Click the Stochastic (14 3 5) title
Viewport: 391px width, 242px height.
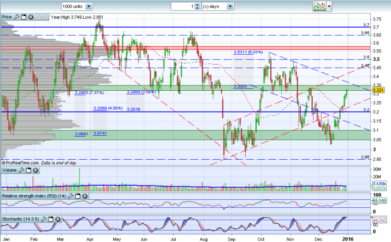[20, 219]
